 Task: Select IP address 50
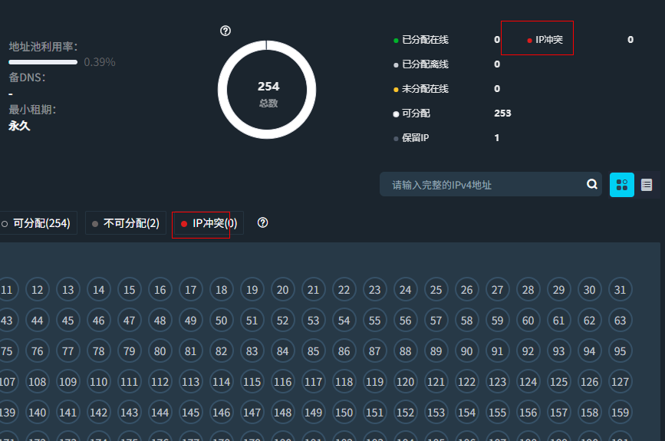pyautogui.click(x=222, y=321)
